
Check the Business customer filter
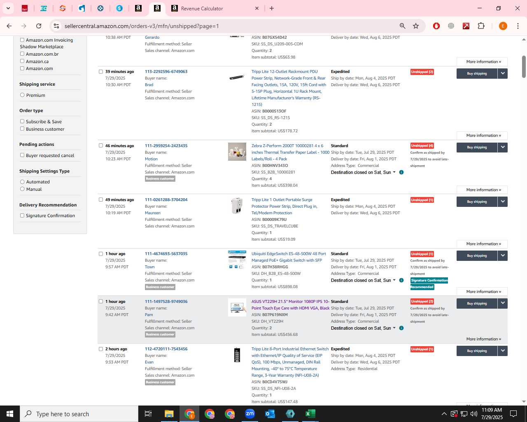click(x=22, y=129)
